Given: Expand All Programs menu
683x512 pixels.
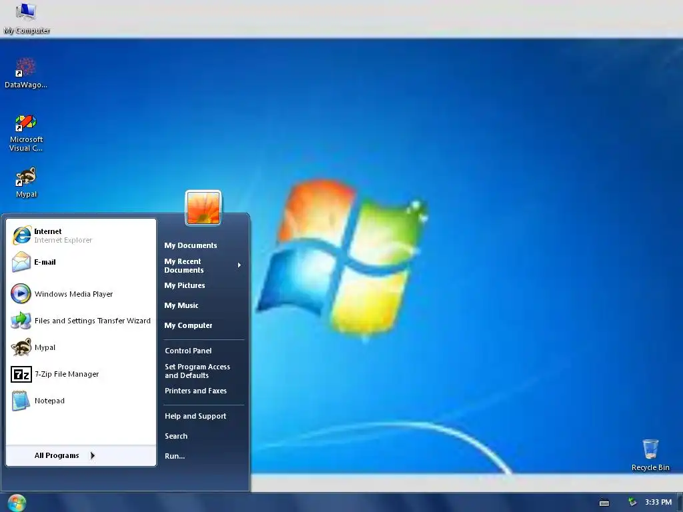Looking at the screenshot, I should point(81,455).
